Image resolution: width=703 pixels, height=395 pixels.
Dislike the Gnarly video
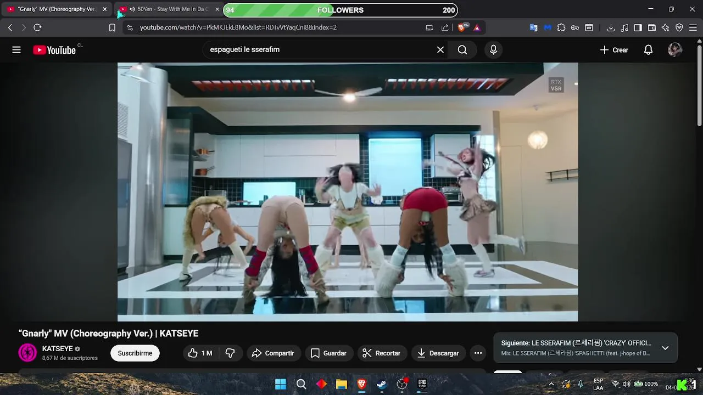(230, 353)
